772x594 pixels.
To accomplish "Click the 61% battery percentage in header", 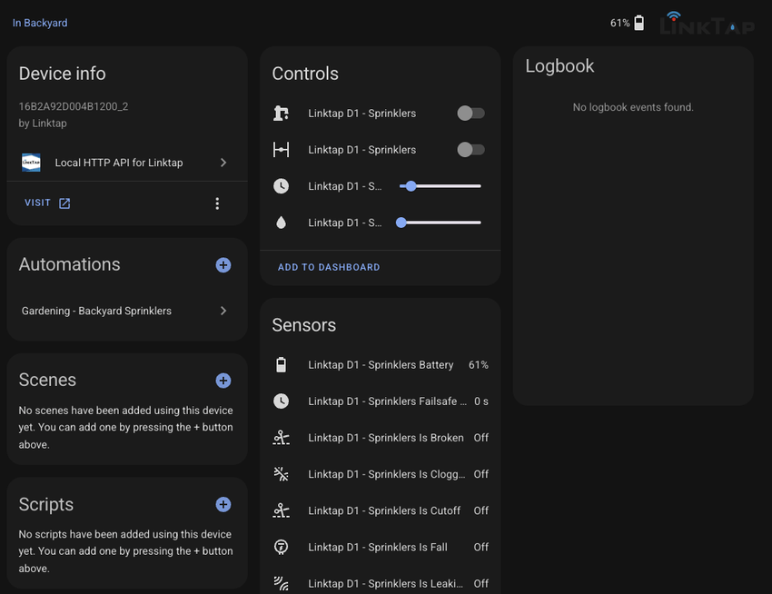I will 619,23.
